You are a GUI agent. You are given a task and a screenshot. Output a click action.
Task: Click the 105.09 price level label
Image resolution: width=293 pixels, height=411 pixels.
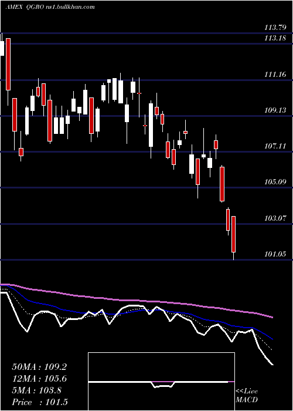[275, 182]
